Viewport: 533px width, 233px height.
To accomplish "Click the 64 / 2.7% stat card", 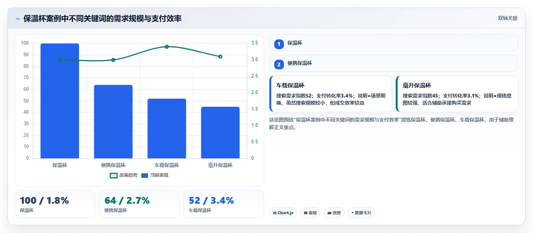I will tap(139, 204).
